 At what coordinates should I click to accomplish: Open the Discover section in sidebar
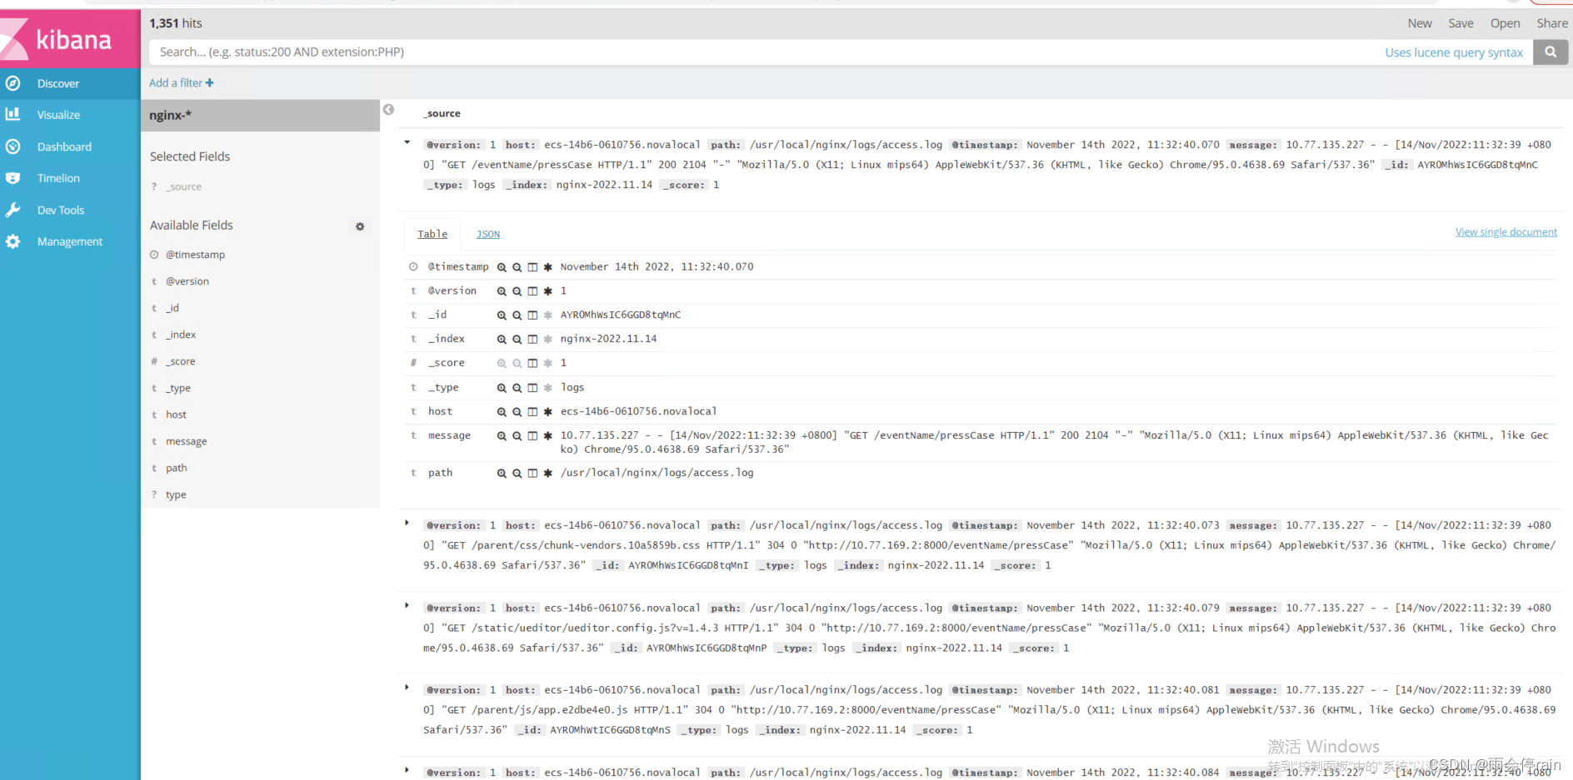pos(70,83)
